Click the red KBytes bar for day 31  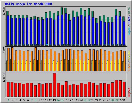[124, 89]
